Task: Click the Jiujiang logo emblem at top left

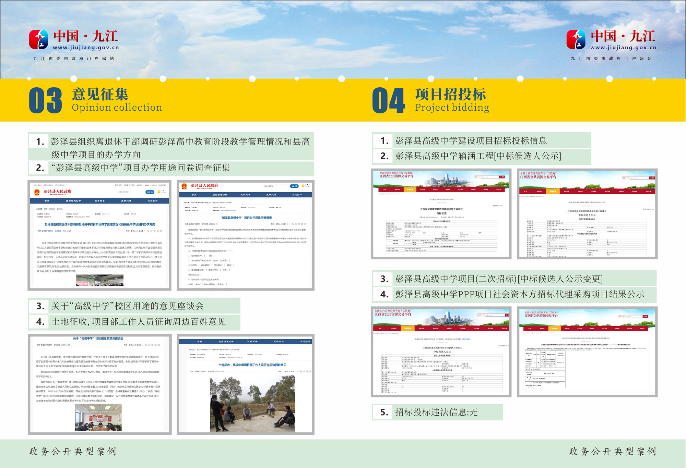Action: tap(38, 39)
